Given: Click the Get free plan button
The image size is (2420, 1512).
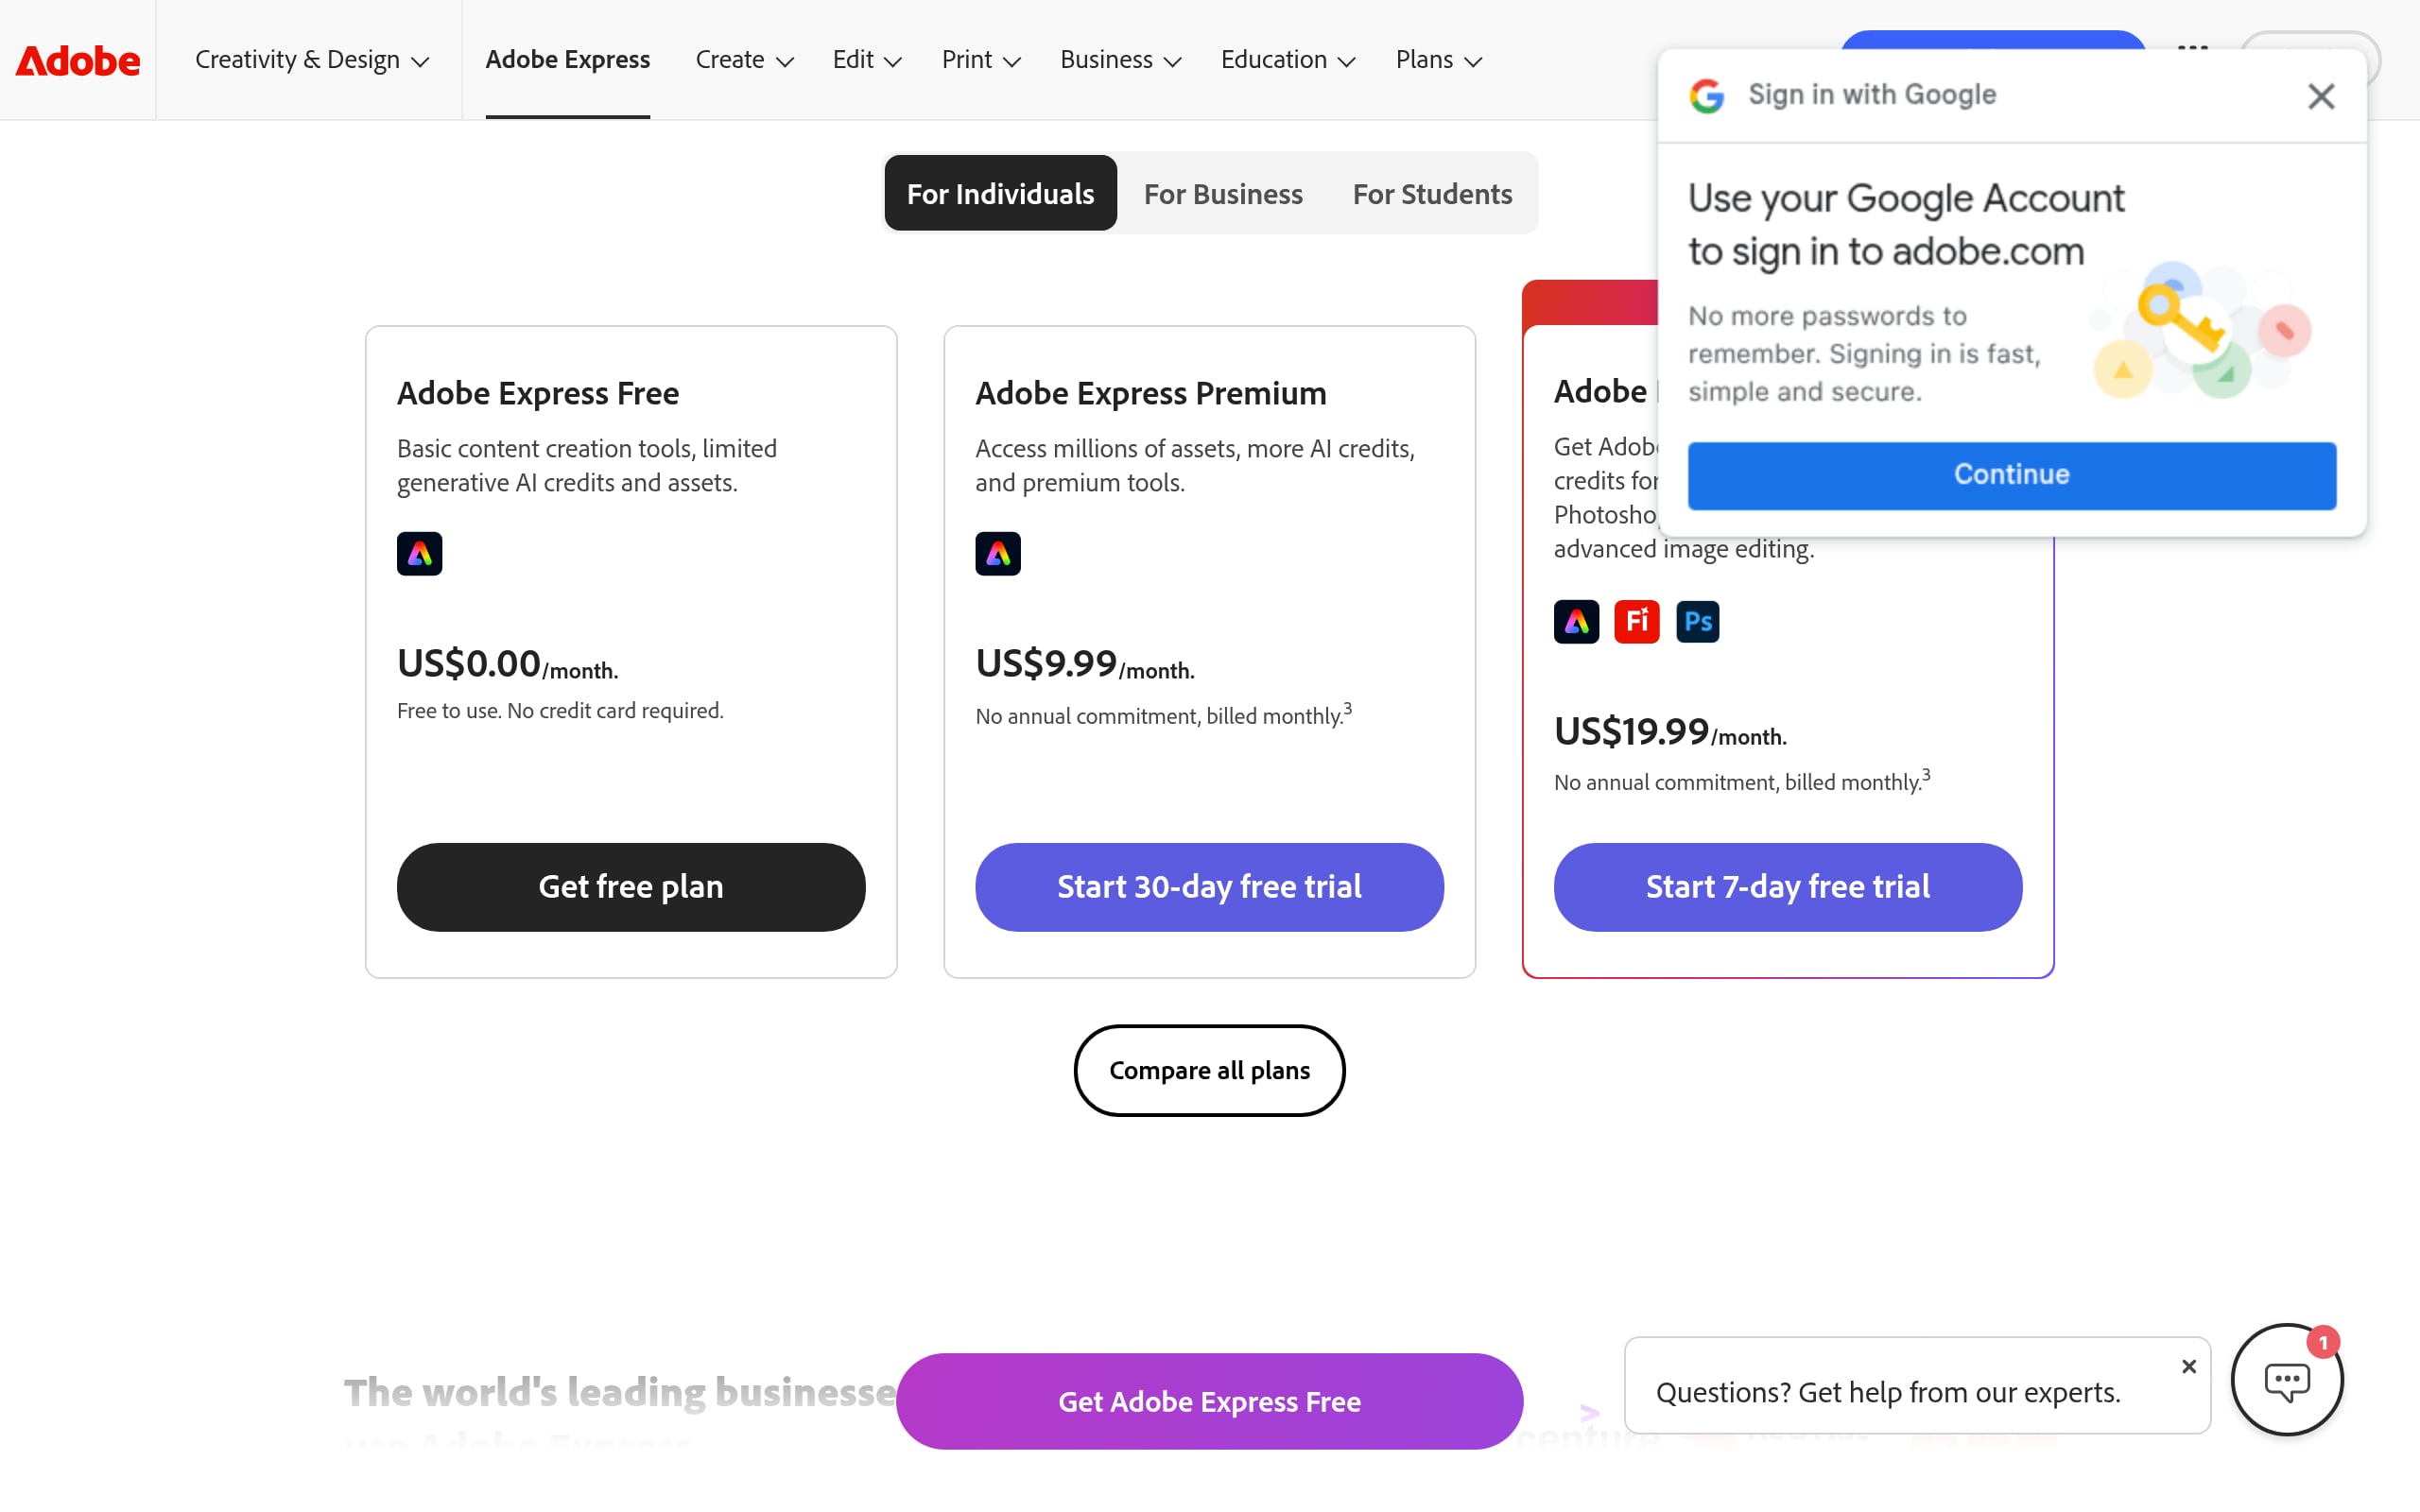Looking at the screenshot, I should [x=631, y=887].
